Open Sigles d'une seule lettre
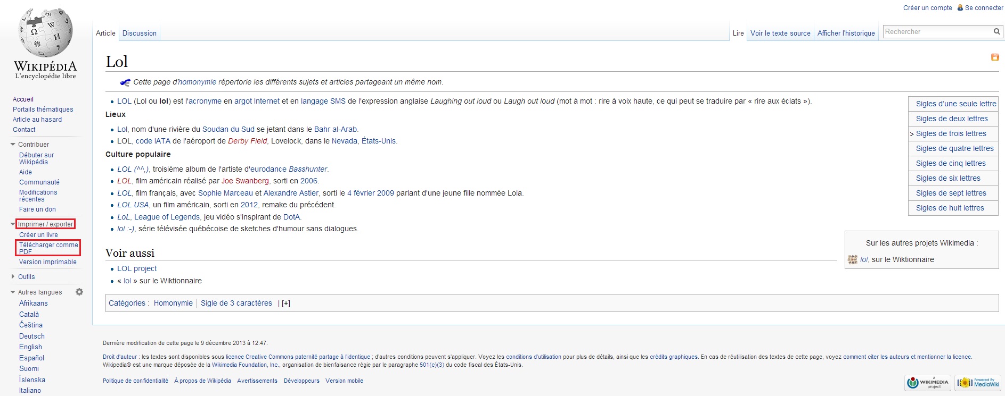This screenshot has width=1005, height=396. [956, 104]
